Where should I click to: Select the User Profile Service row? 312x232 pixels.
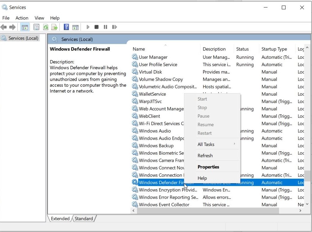218,65
